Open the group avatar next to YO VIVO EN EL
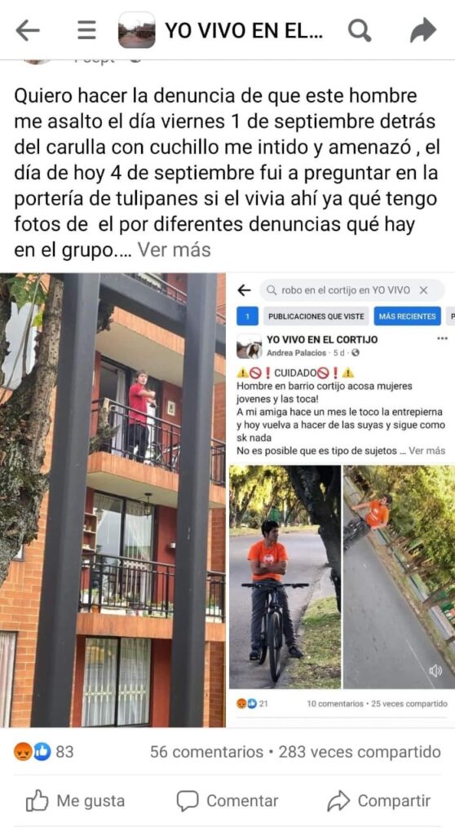Screen dimensions: 455x835 point(137,30)
